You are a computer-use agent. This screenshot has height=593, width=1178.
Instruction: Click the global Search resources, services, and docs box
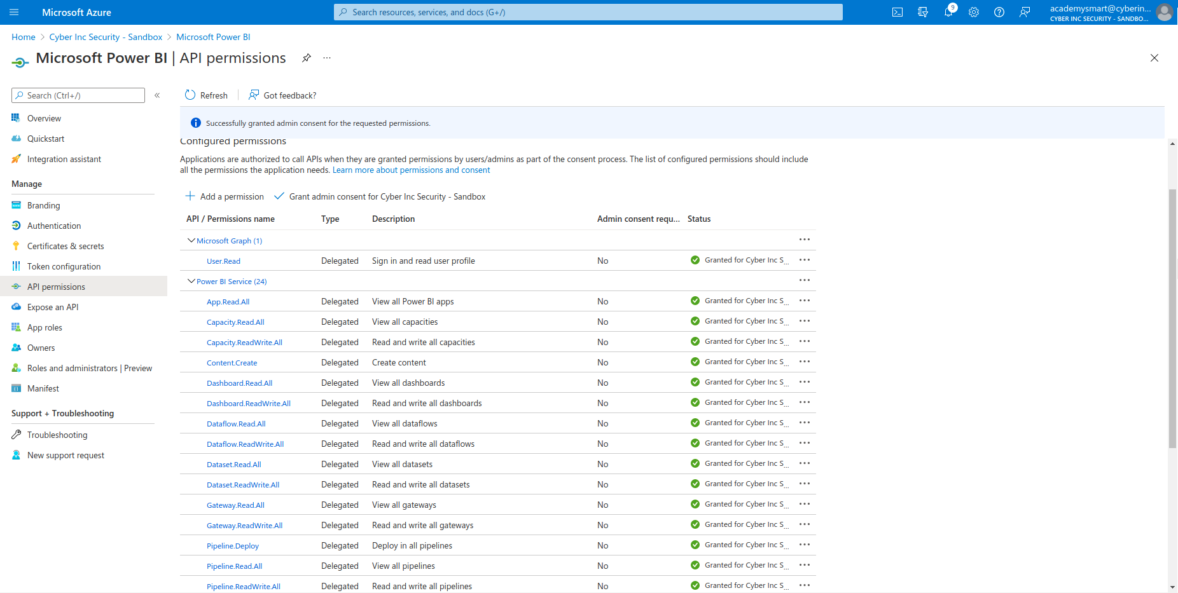[x=588, y=12]
